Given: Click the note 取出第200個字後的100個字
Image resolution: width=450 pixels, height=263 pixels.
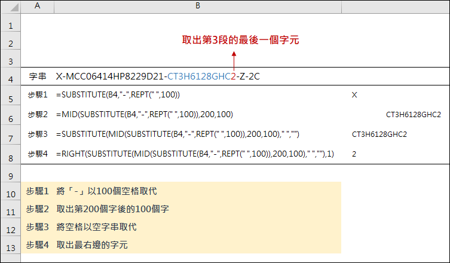Looking at the screenshot, I should click(x=113, y=209).
